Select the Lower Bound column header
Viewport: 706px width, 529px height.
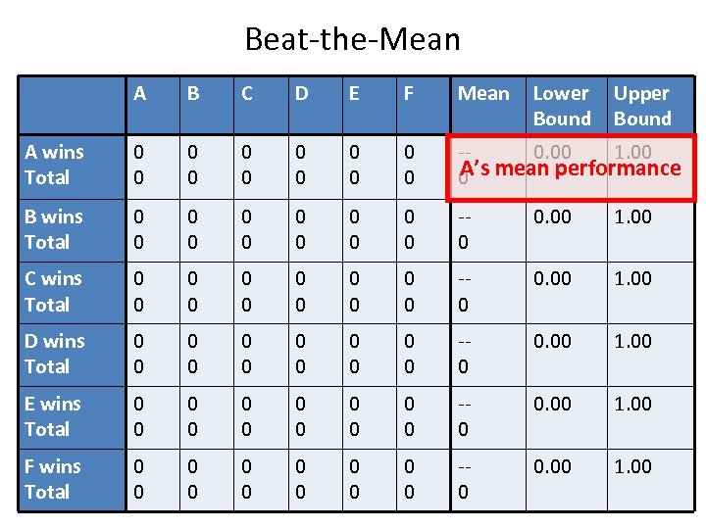click(x=561, y=106)
